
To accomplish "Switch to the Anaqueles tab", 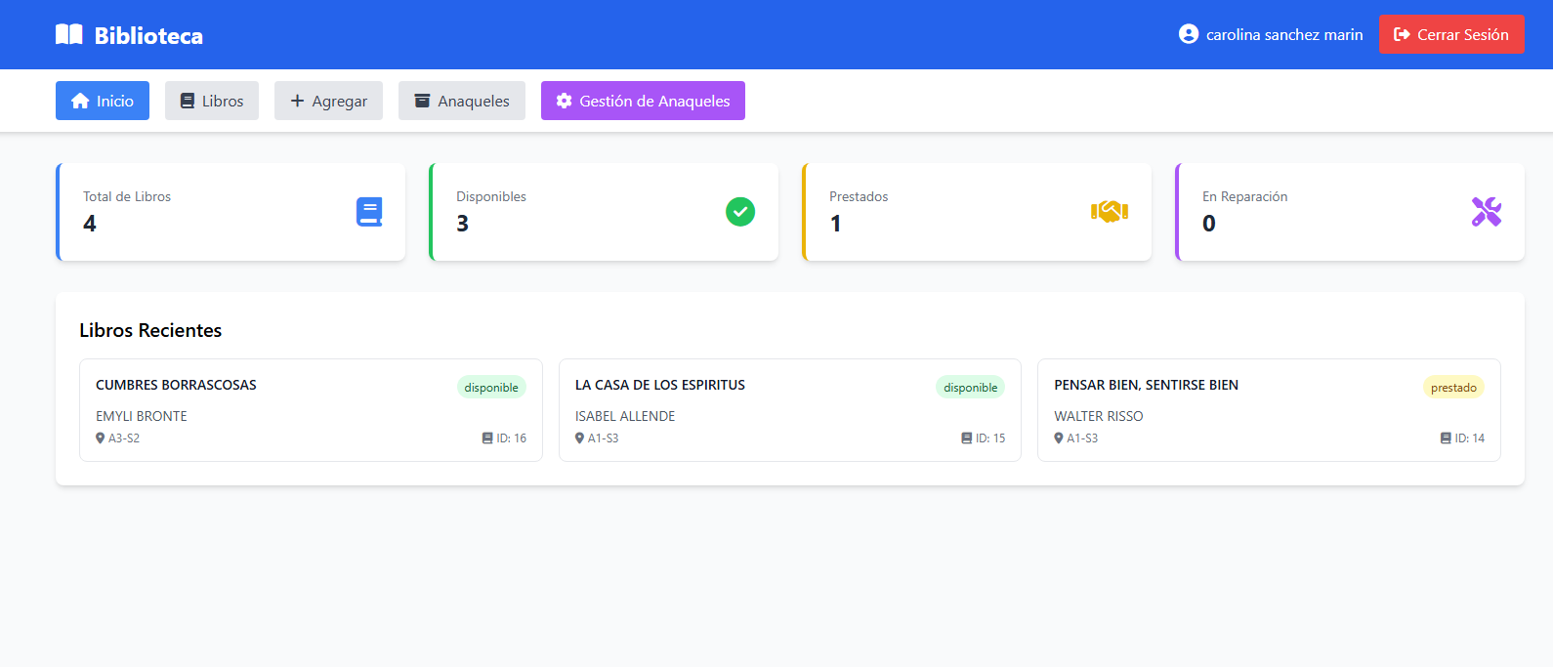I will (462, 101).
